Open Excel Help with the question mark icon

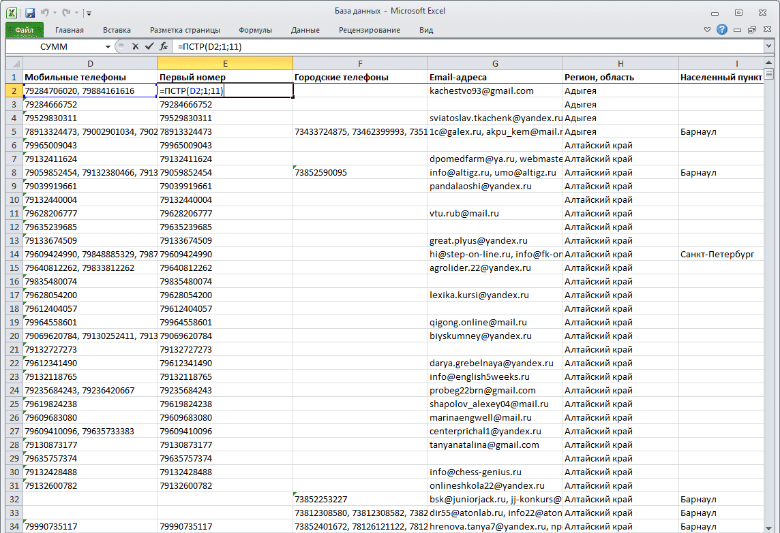coord(722,30)
